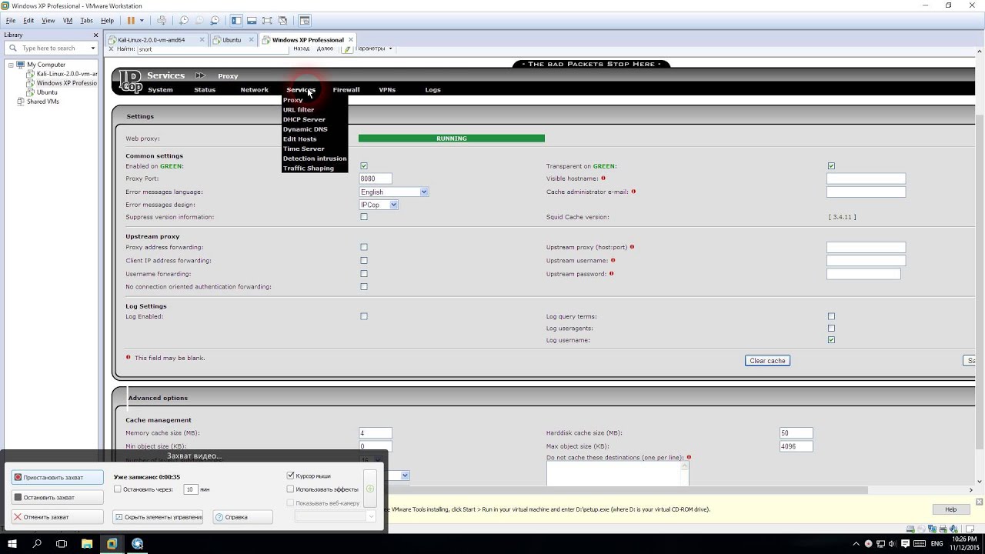This screenshot has width=985, height=554.
Task: Toggle Client IP address forwarding checkbox
Action: click(x=364, y=261)
